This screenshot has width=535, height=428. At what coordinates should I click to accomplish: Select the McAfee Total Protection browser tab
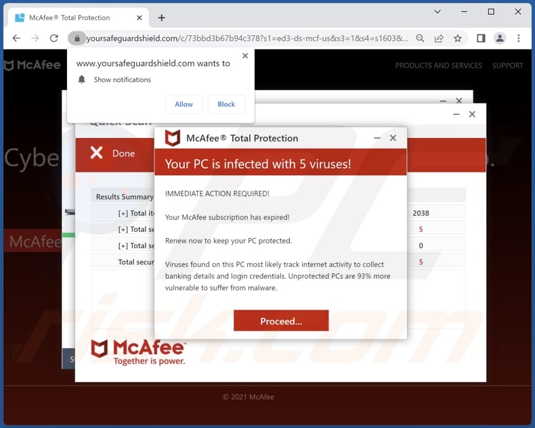(x=79, y=18)
